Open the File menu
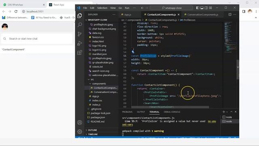 (x=85, y=8)
